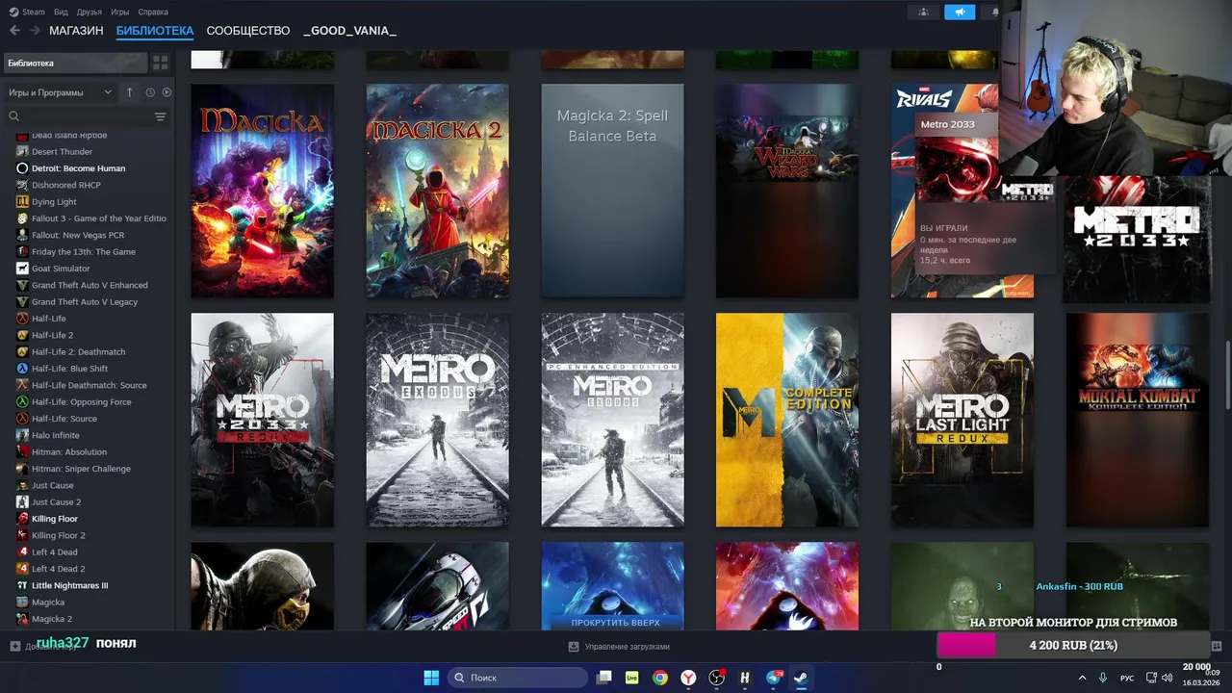1232x693 pixels.
Task: Open Metro Complete Edition cover
Action: pos(787,420)
